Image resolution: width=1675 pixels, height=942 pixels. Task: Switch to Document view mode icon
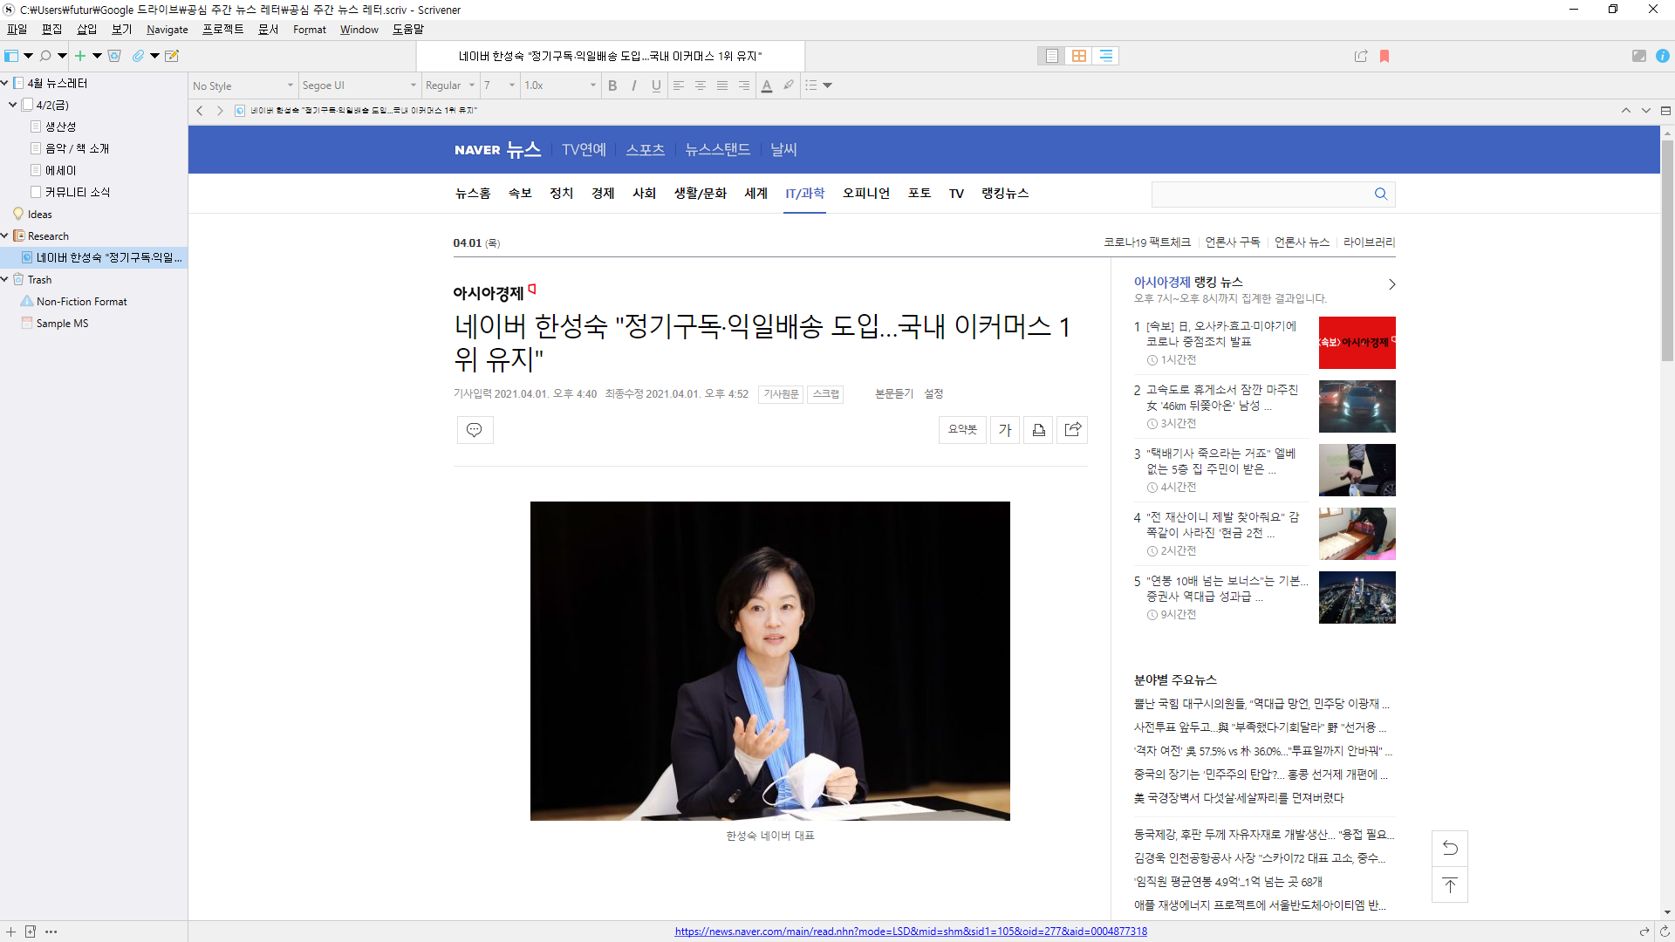tap(1052, 56)
